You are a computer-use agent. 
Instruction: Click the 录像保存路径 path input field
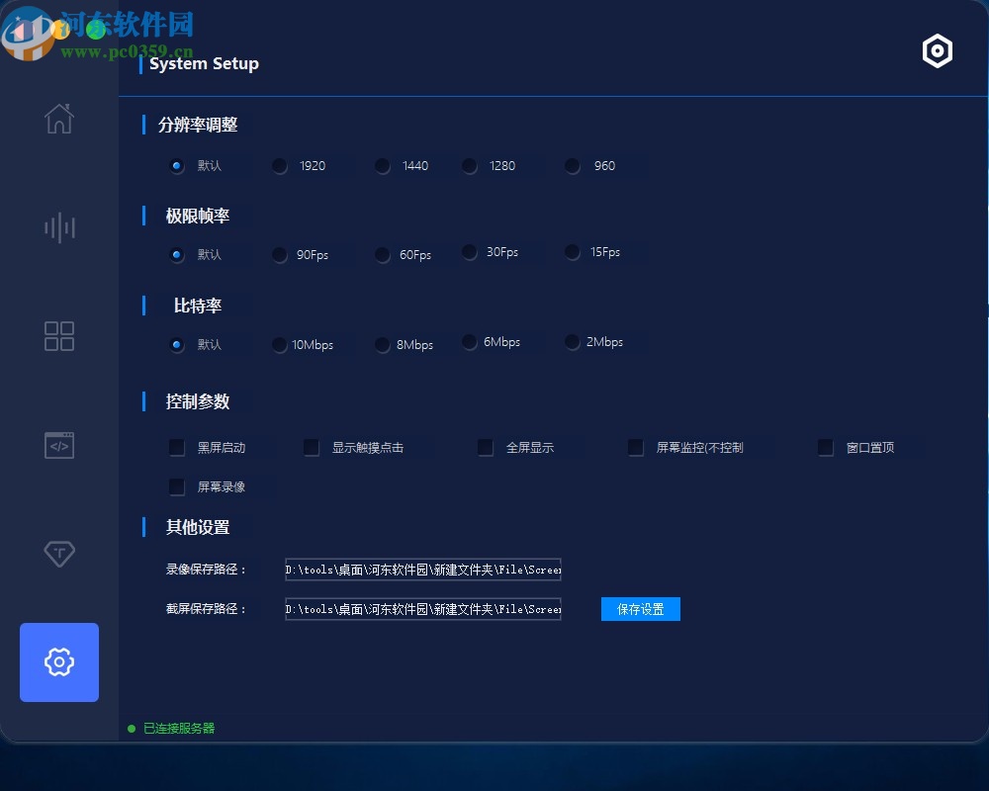422,570
